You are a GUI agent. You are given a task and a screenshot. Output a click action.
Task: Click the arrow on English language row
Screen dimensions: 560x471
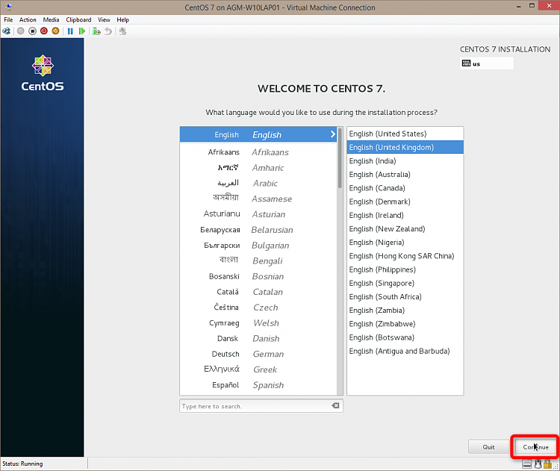[x=332, y=134]
